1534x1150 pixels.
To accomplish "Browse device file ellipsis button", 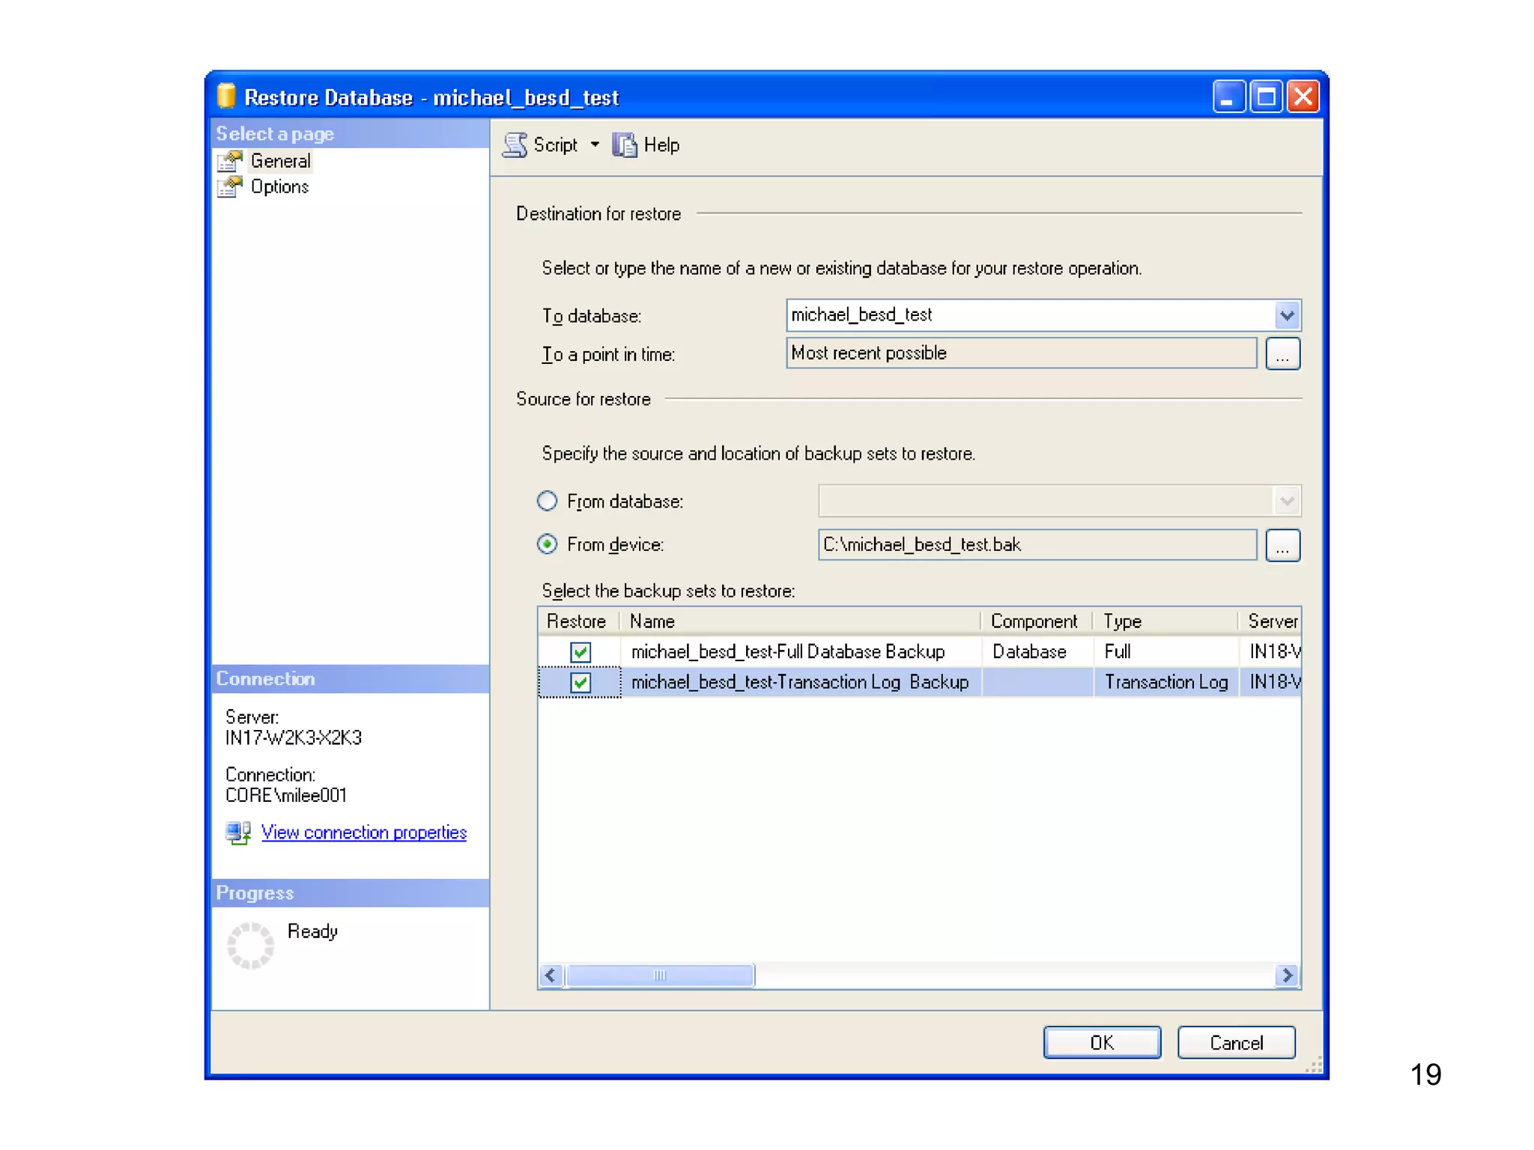I will pyautogui.click(x=1282, y=545).
